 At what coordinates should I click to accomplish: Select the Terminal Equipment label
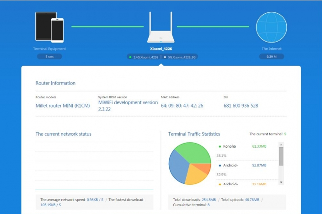pos(49,48)
